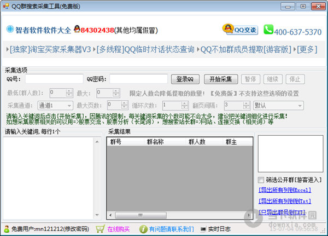Sort by 群名称 column header
The width and height of the screenshot is (328, 236).
click(165, 142)
